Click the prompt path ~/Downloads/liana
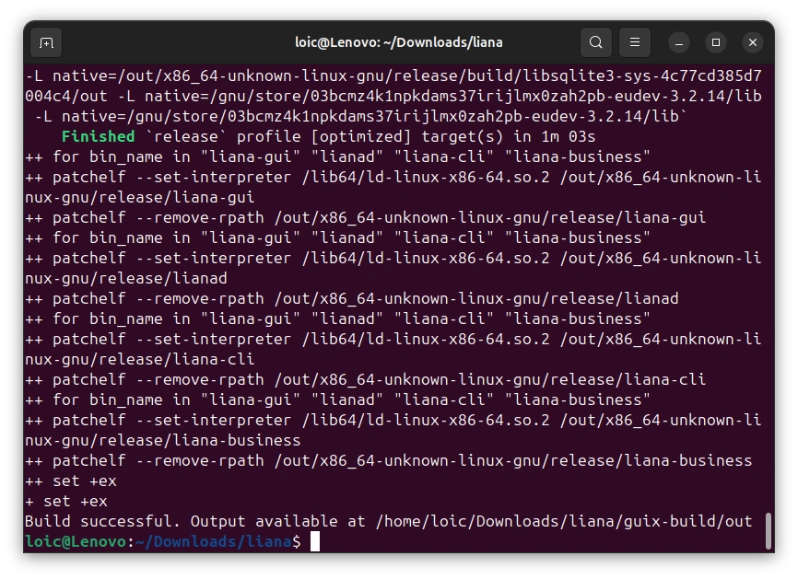This screenshot has height=579, width=798. [214, 542]
